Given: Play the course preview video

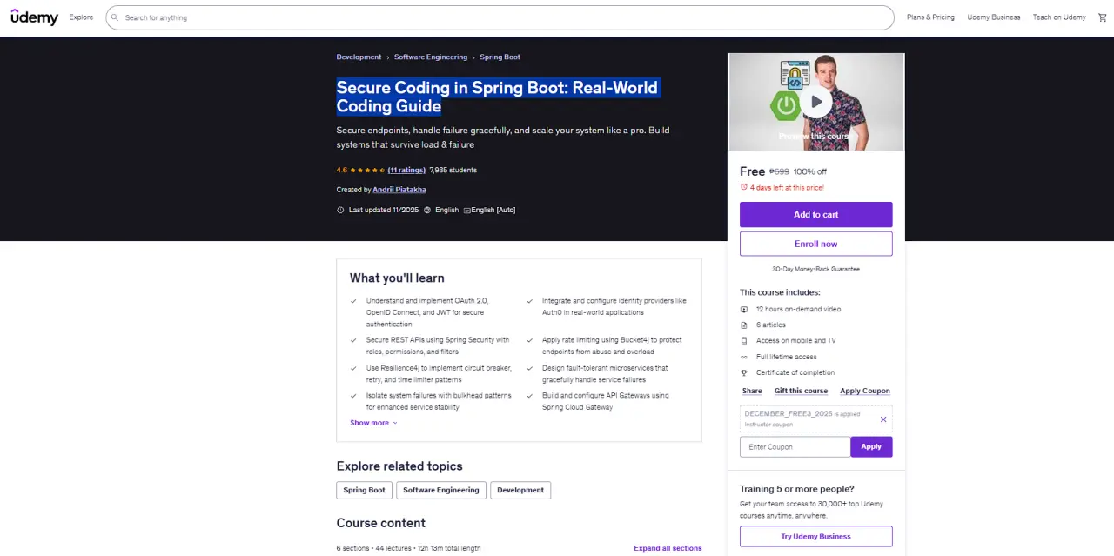Looking at the screenshot, I should coord(815,102).
